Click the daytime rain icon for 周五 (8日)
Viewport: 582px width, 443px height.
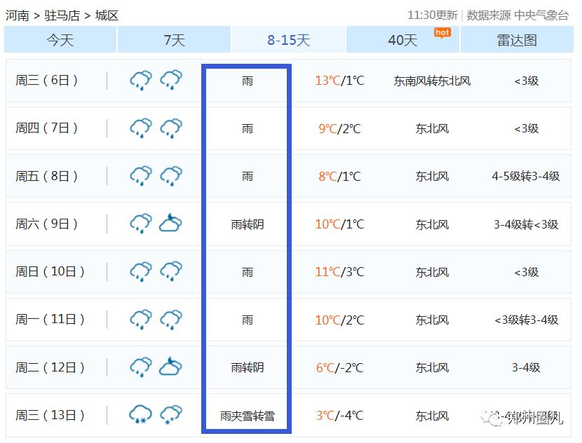pyautogui.click(x=141, y=176)
